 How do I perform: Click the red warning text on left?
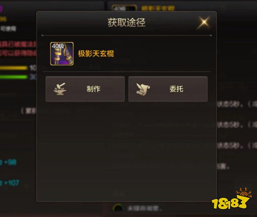[18, 49]
